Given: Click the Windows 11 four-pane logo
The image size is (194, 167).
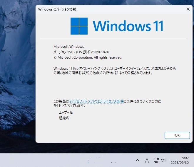Looking at the screenshot, I should pos(79,26).
